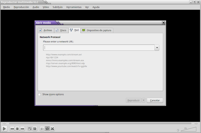Open the Audio menu
Image resolution: width=201 pixels, height=133 pixels.
(36, 7)
